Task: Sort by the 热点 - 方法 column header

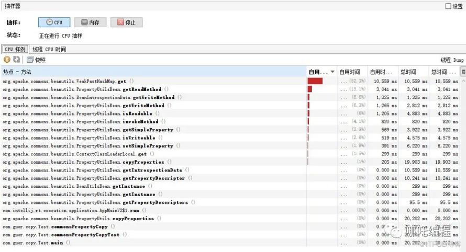Action: [154, 72]
